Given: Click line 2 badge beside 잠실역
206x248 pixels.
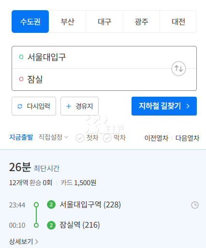Looking at the screenshot, I should point(51,225).
